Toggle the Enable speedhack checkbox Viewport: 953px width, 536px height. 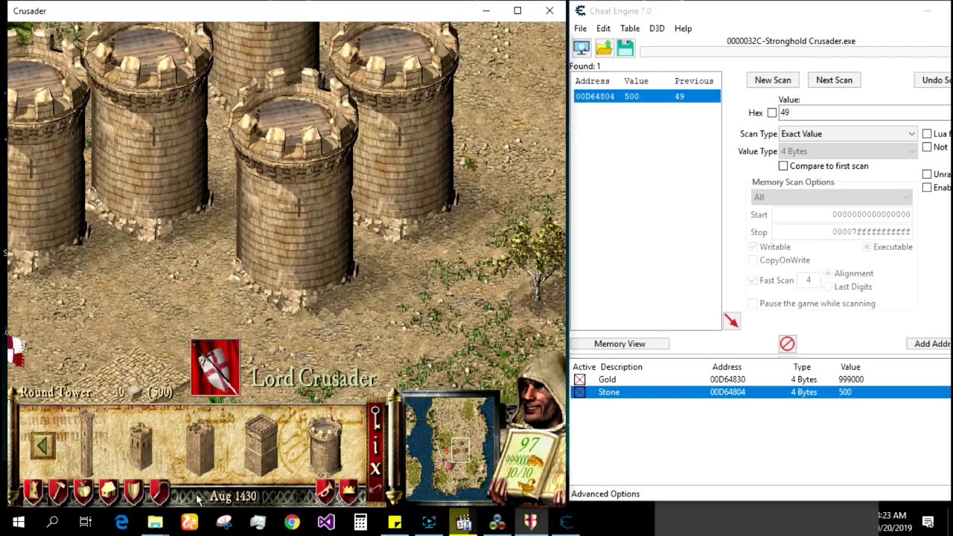coord(927,188)
